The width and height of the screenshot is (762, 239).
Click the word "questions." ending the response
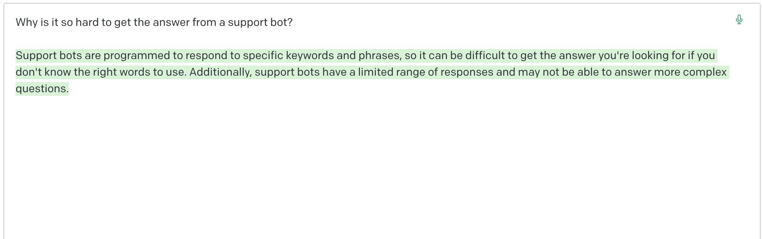pyautogui.click(x=42, y=89)
